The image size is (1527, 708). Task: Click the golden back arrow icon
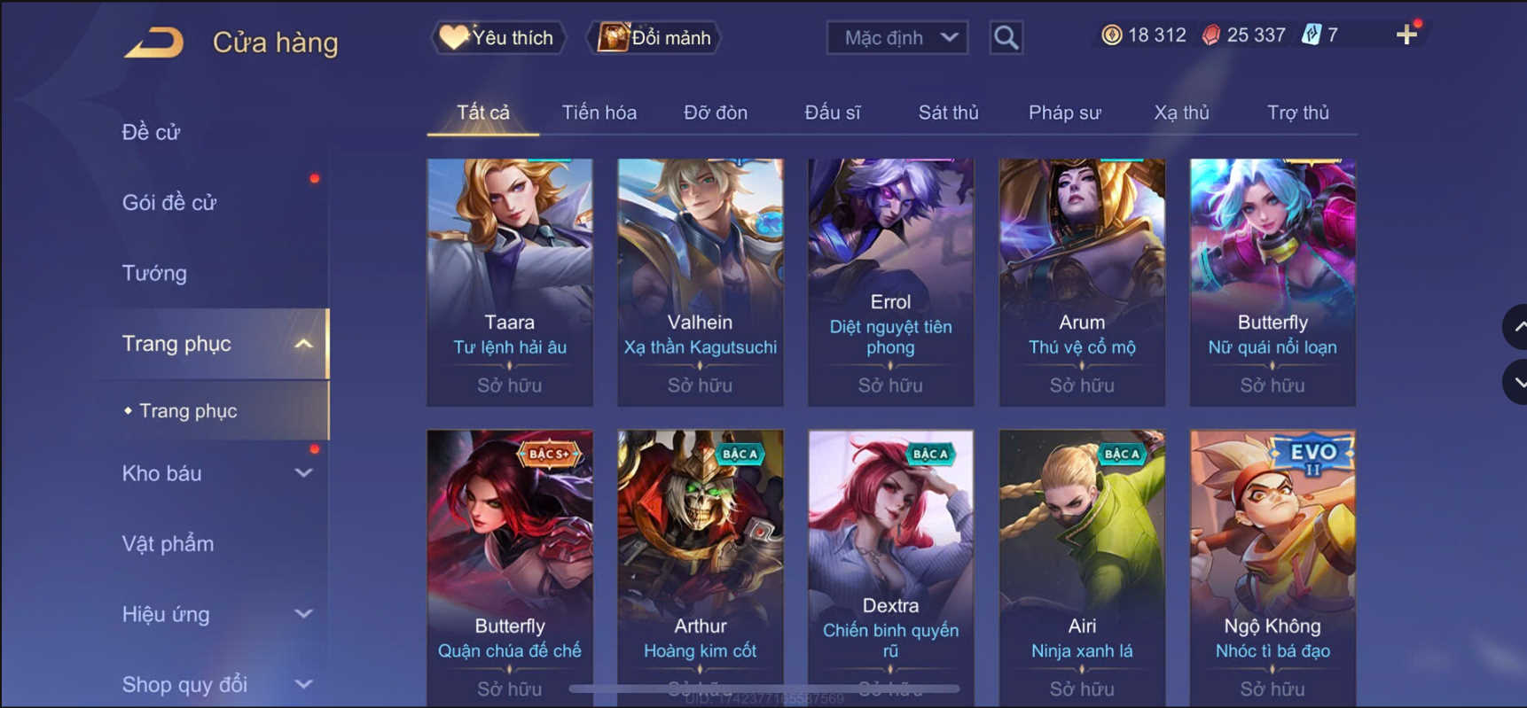coord(153,42)
